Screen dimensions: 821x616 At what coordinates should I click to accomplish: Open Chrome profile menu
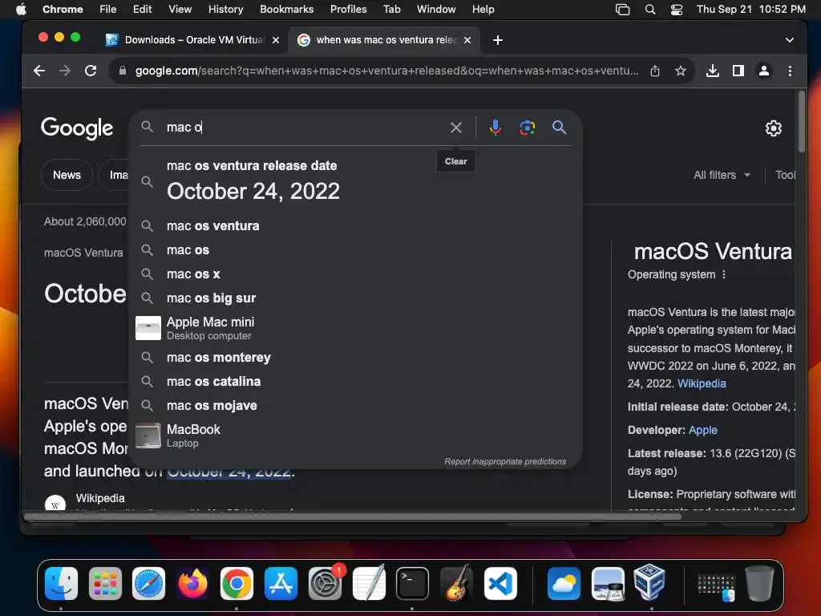coord(764,71)
